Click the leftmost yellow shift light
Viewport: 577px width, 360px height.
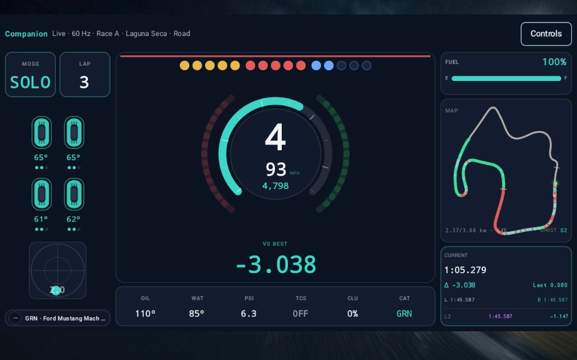(x=184, y=65)
